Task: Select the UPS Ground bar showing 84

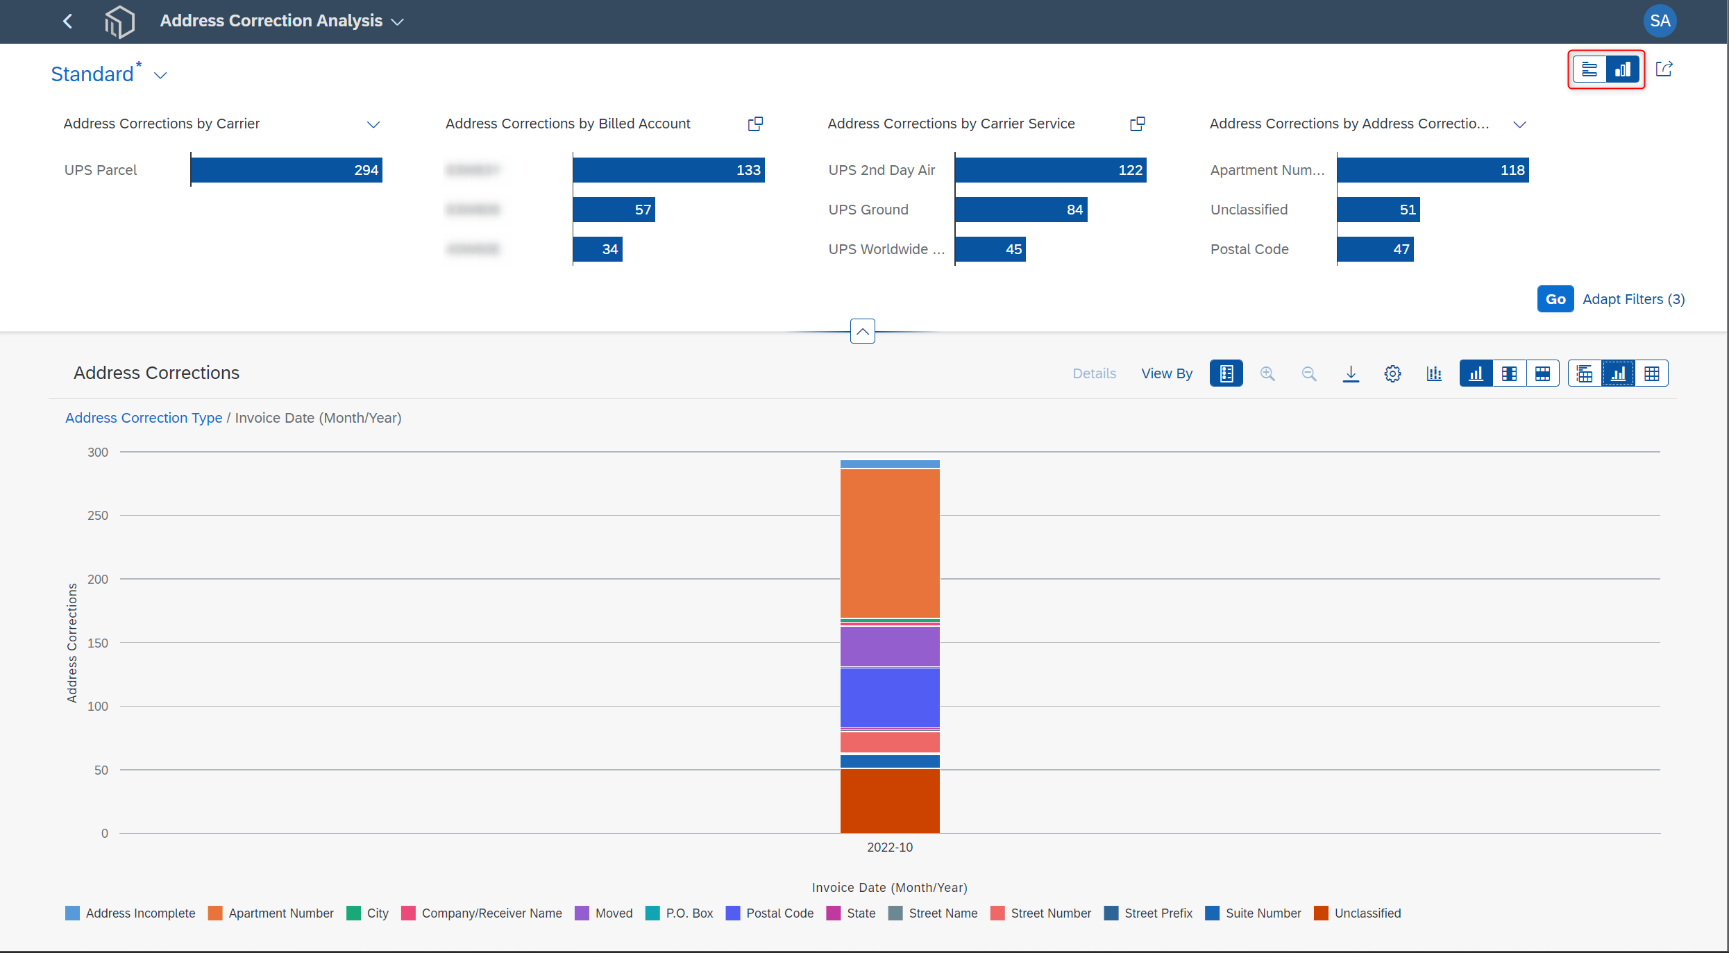Action: (x=1022, y=210)
